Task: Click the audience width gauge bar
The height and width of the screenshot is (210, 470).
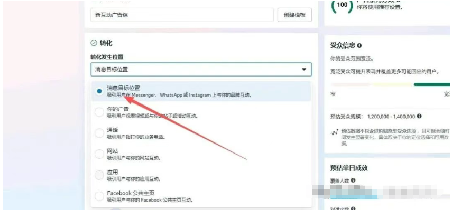Action: [x=390, y=84]
